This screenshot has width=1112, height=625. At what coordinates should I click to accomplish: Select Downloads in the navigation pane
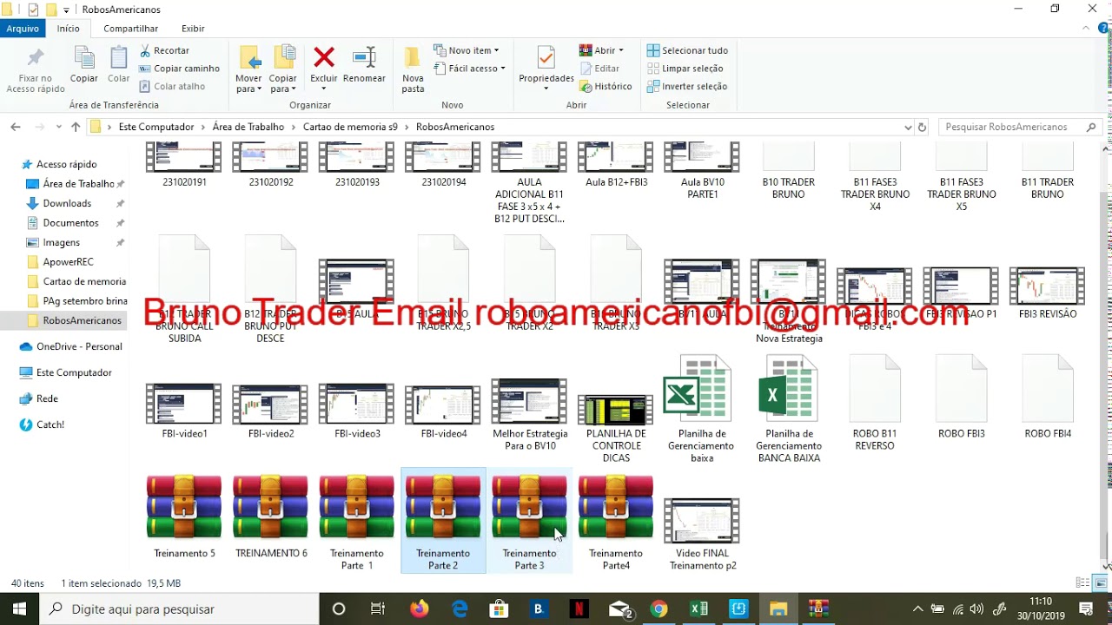click(67, 203)
